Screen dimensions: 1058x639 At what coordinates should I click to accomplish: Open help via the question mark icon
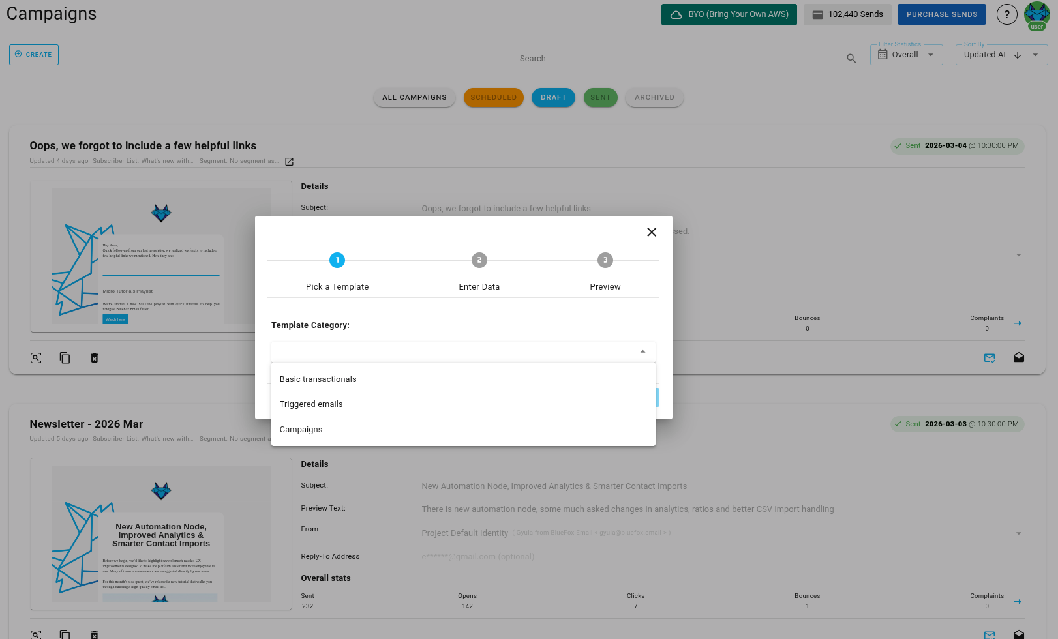(1006, 14)
